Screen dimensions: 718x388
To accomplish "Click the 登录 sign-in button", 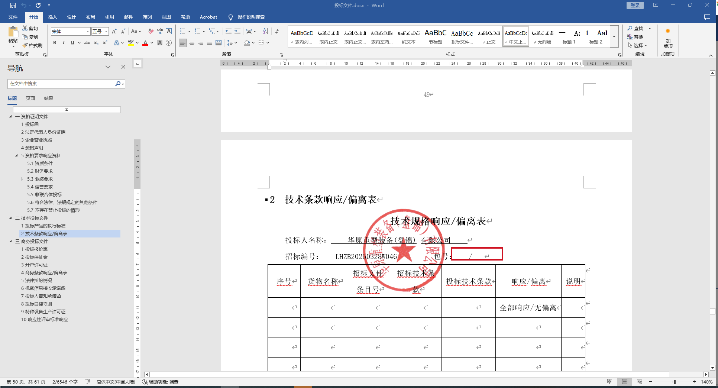I will pos(635,5).
